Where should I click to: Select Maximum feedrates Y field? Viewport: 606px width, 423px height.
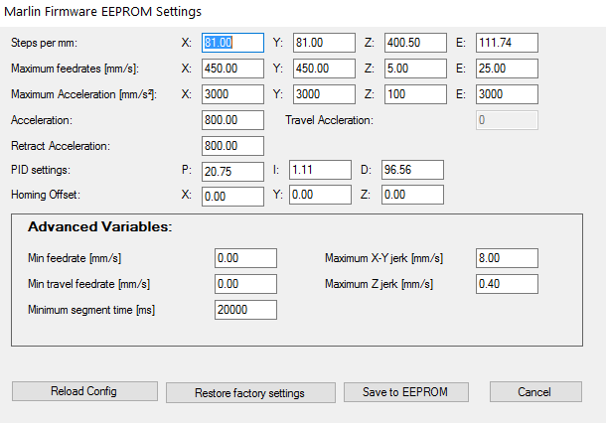(x=324, y=69)
